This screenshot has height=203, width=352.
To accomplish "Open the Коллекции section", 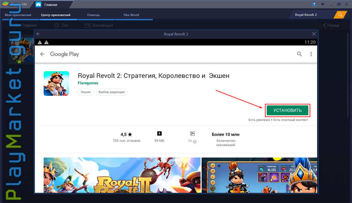I will tap(99, 25).
